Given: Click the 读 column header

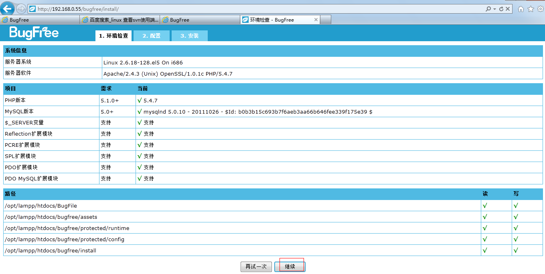Looking at the screenshot, I should [485, 194].
